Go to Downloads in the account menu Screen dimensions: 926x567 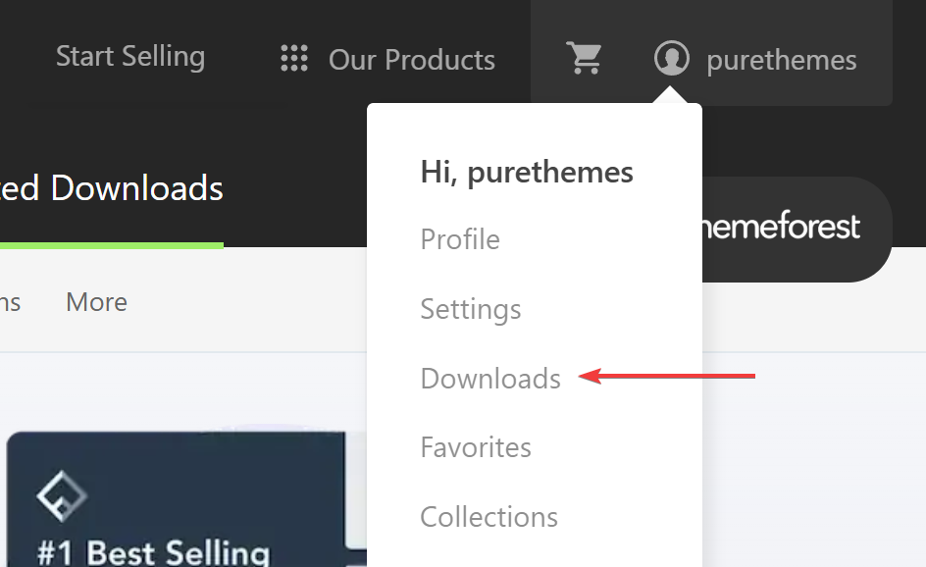(x=490, y=379)
